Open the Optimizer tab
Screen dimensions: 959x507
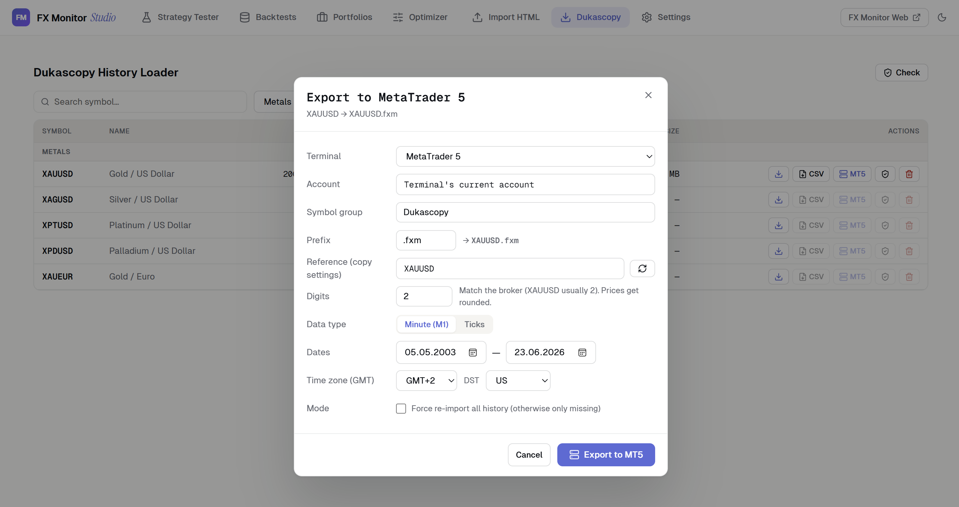coord(420,17)
